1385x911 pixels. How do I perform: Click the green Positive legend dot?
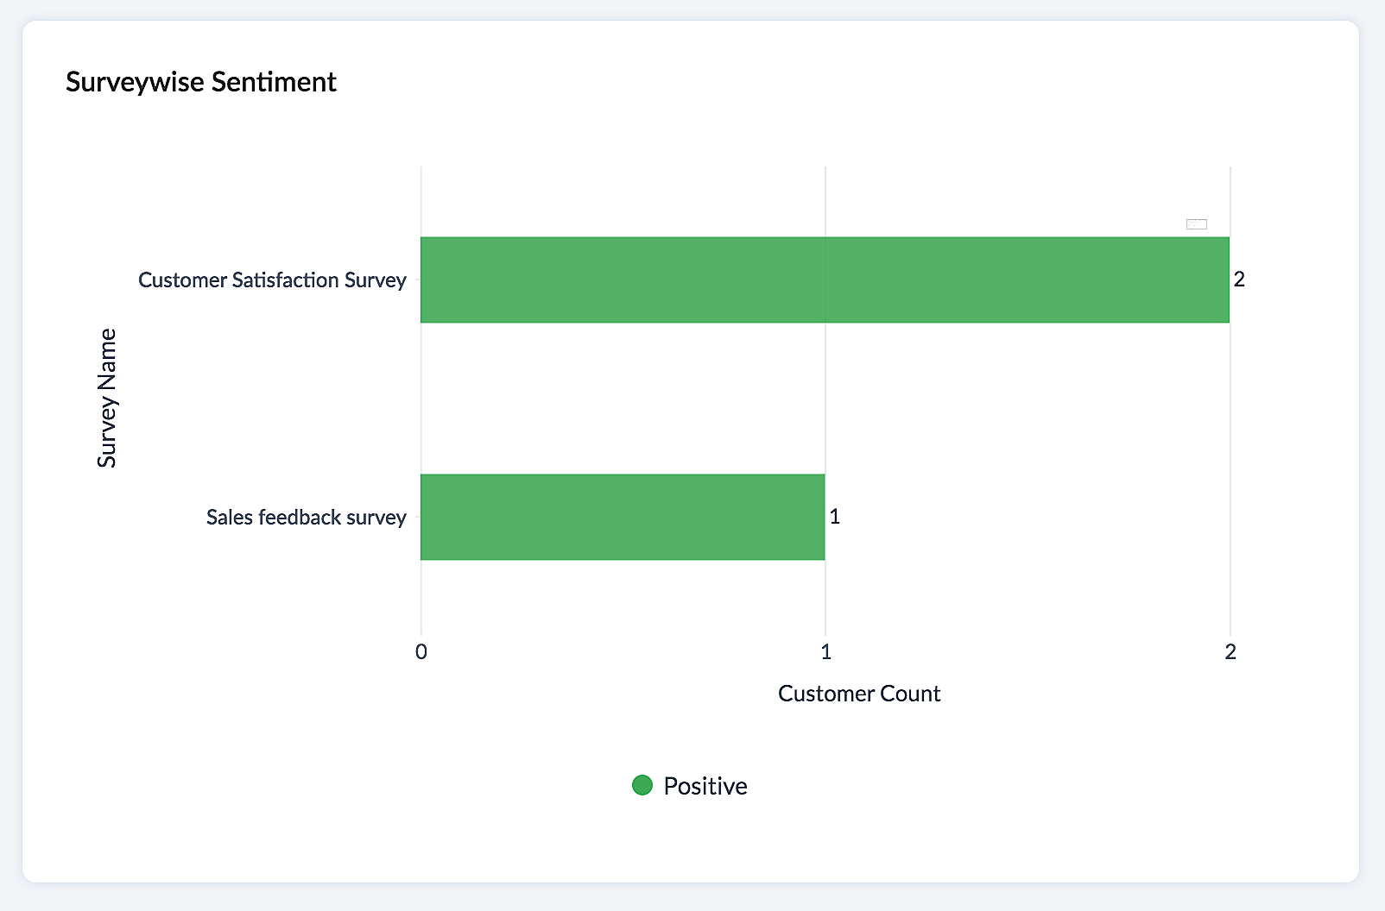tap(642, 785)
